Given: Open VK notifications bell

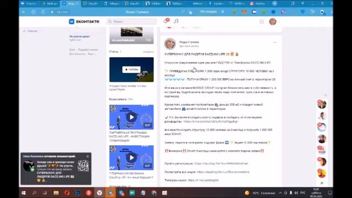Looking at the screenshot, I should click(166, 21).
